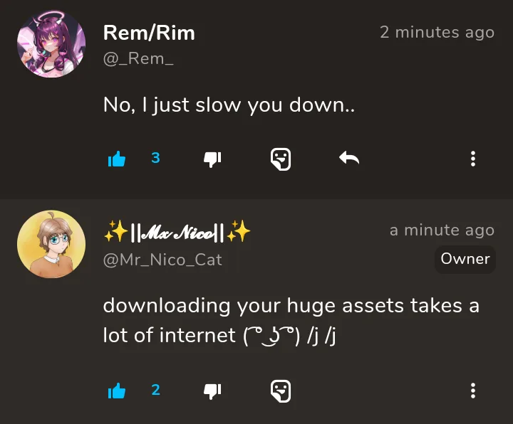Click the like count 2 on Nico's comment

[x=156, y=390]
